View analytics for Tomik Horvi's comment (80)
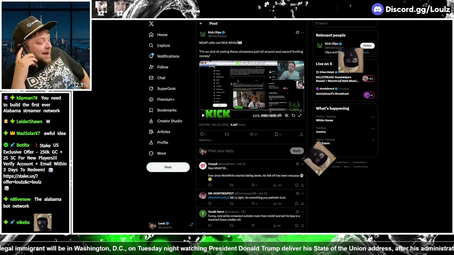The image size is (454, 255). 277,226
